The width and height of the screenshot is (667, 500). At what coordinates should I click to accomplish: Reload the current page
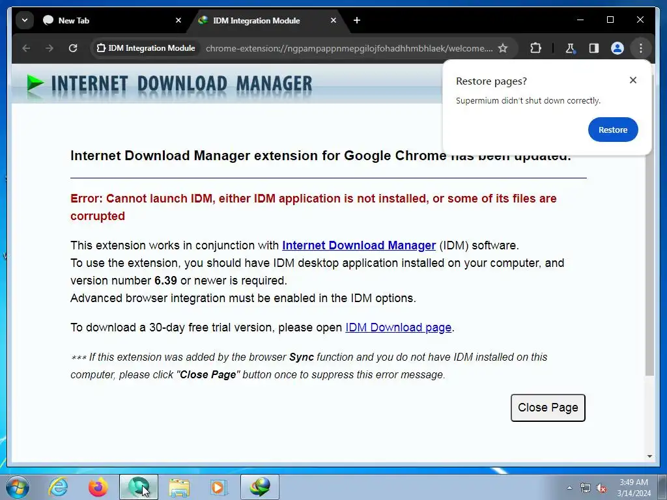[73, 48]
